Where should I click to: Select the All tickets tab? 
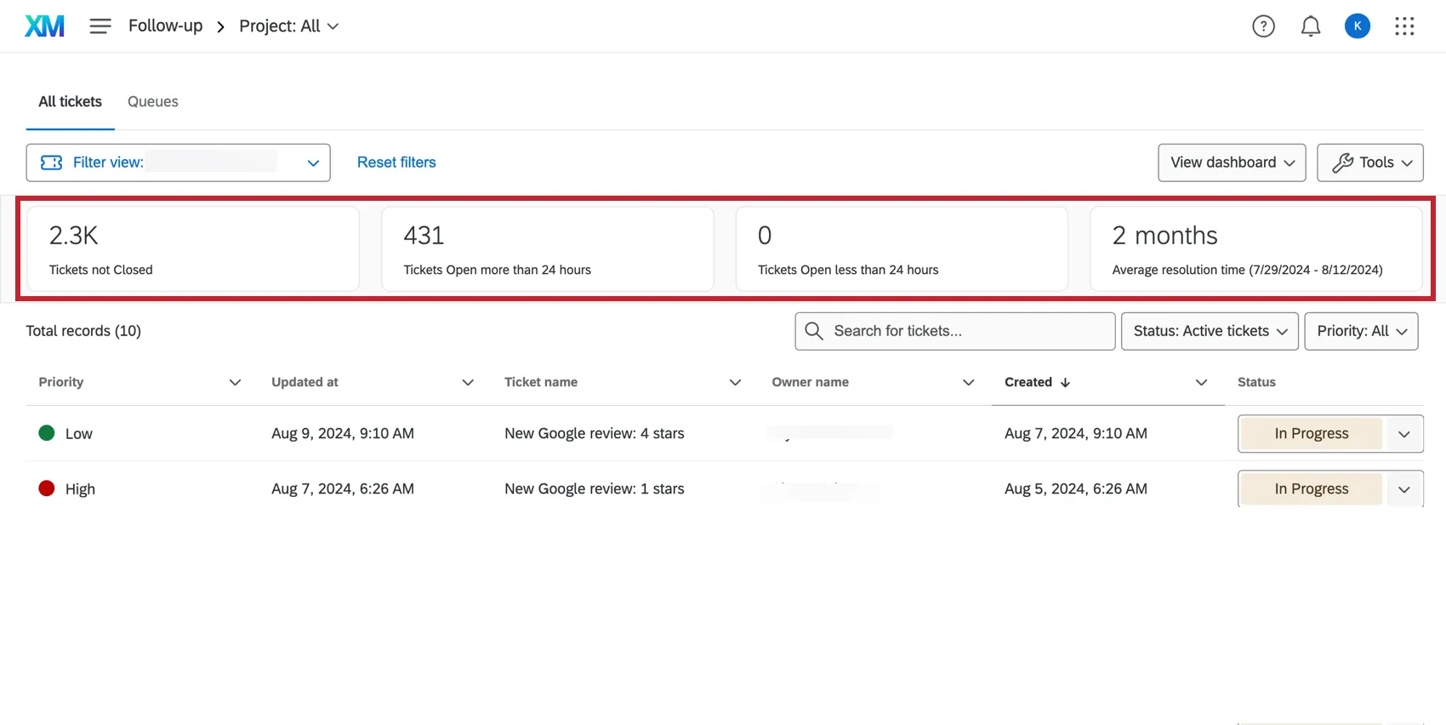click(x=70, y=101)
